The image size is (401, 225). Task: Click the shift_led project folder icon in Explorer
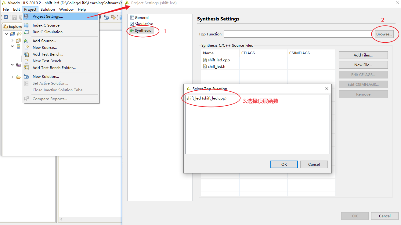pyautogui.click(x=13, y=34)
